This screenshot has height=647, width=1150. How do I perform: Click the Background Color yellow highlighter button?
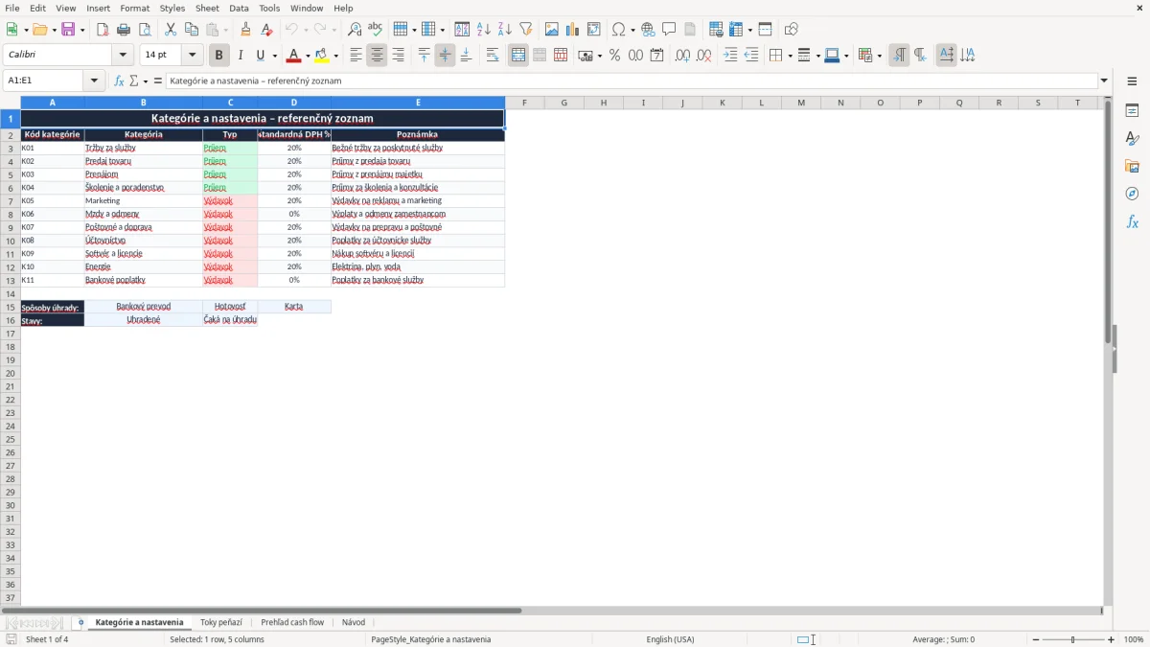coord(321,56)
